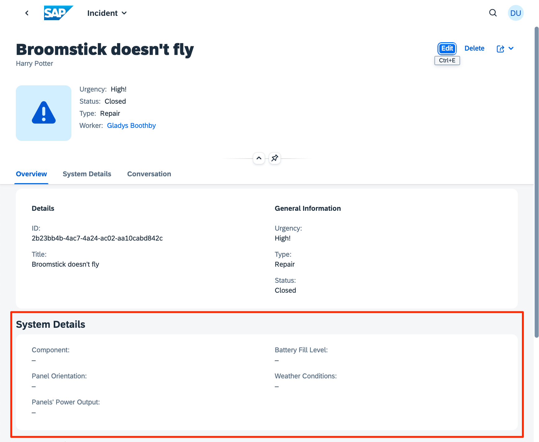Click the header Type value 'Repair'

[x=110, y=113]
